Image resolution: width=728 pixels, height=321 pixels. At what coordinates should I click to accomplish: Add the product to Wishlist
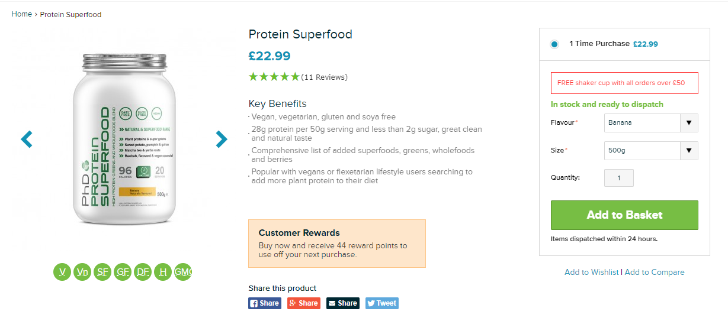click(591, 273)
